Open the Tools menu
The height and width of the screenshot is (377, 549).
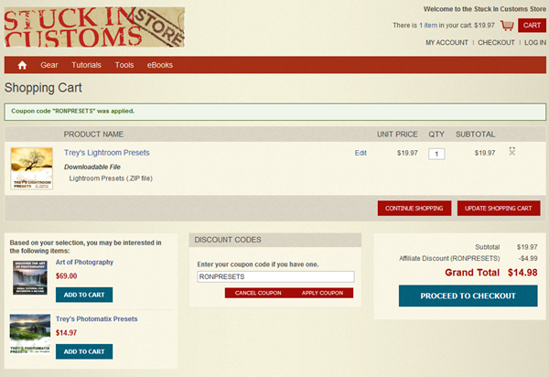124,65
